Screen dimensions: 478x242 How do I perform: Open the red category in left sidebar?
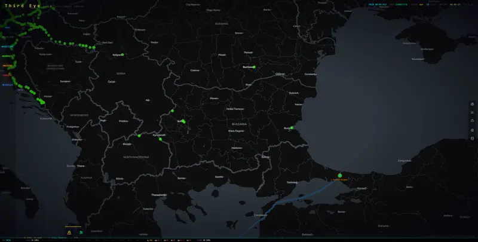pos(7,75)
